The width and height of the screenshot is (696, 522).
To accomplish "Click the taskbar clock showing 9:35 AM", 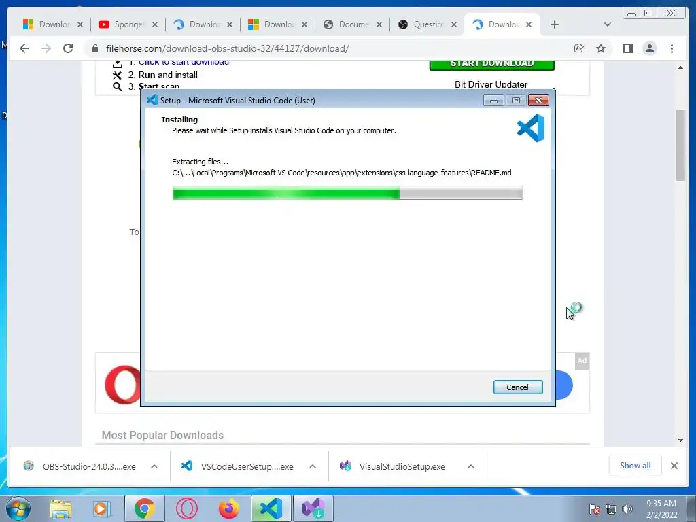I will 661,509.
